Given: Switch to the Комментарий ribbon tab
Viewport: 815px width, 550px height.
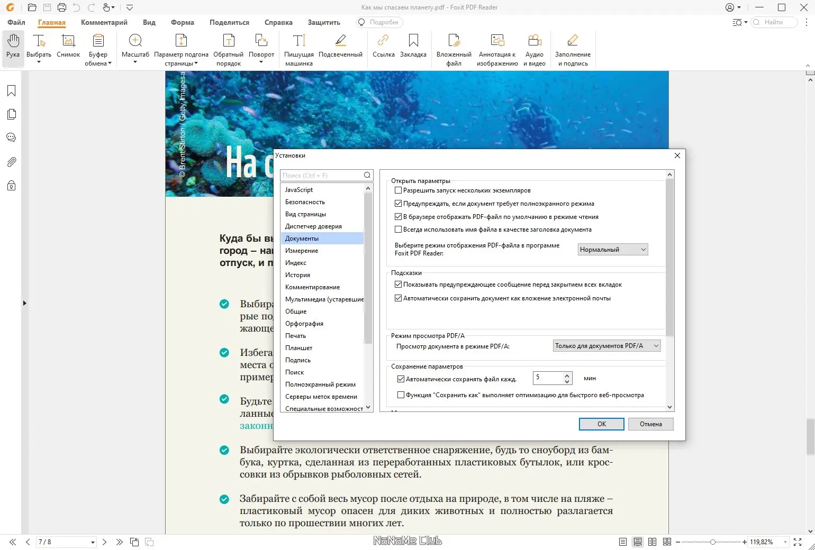Looking at the screenshot, I should click(104, 22).
